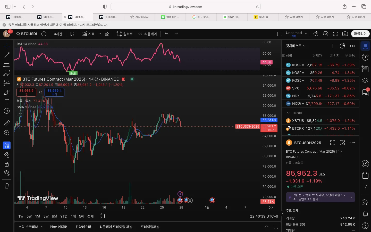Open the 전략테스터 tab
Screen dimensions: 371x232
[83, 227]
